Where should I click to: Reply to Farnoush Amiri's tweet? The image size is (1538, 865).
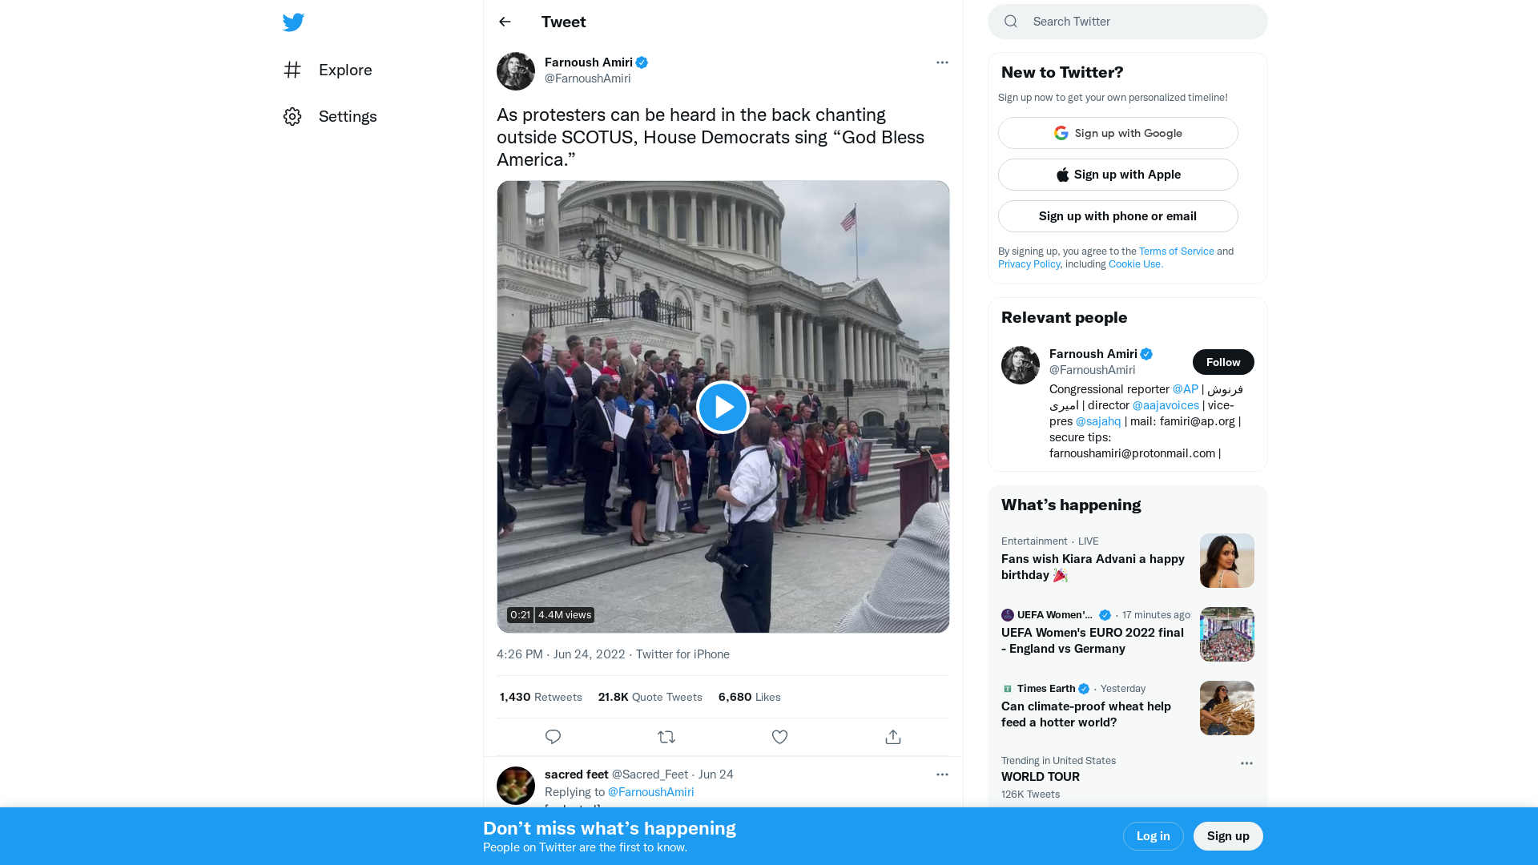[553, 736]
